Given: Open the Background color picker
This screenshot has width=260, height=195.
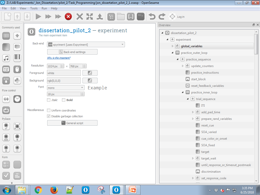Looking at the screenshot, I should click(90, 80).
